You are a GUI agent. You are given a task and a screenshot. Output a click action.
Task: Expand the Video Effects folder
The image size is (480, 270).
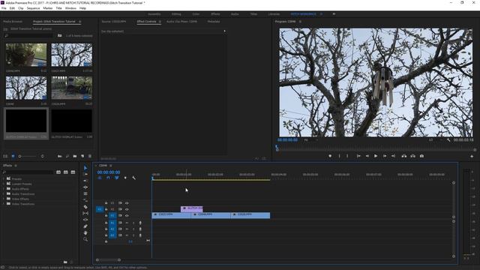coord(4,199)
